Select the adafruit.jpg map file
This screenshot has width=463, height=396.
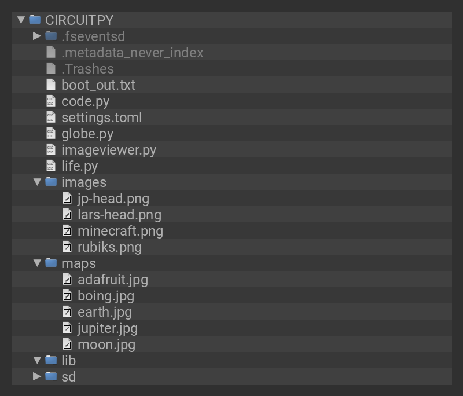[113, 279]
